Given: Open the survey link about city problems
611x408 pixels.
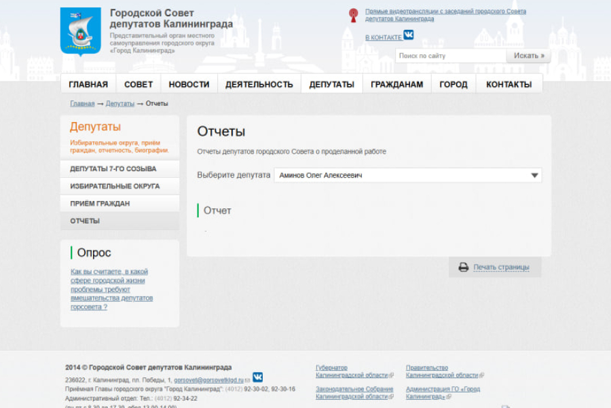Looking at the screenshot, I should [111, 288].
